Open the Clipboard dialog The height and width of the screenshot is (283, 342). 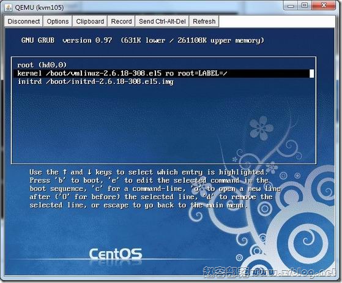pyautogui.click(x=90, y=21)
